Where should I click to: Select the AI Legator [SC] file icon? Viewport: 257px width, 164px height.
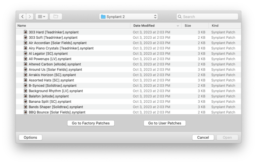[x=25, y=53]
